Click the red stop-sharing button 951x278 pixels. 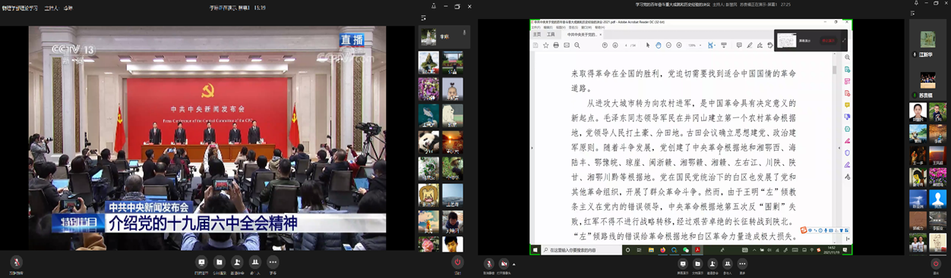click(828, 40)
